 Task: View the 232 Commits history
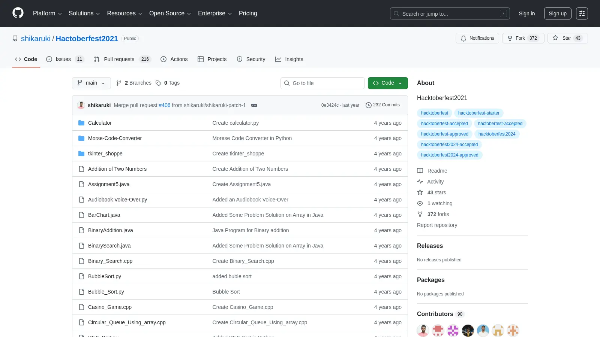pos(382,105)
